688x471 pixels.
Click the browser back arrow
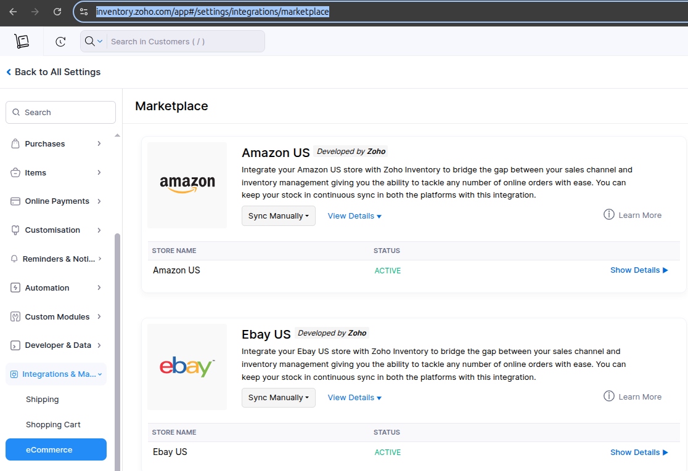coord(13,12)
